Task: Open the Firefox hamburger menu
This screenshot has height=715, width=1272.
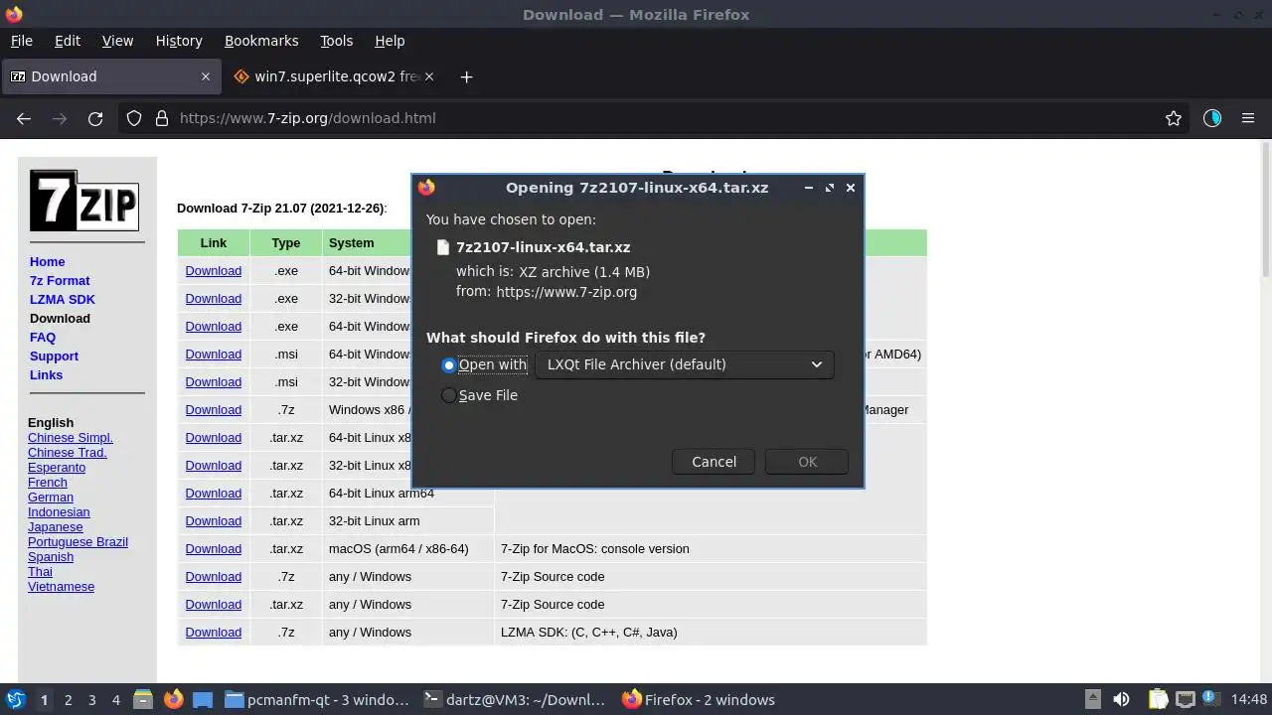Action: (x=1248, y=118)
